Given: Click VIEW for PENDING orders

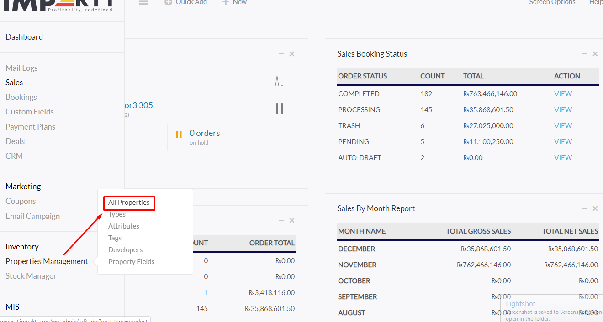Looking at the screenshot, I should [563, 142].
